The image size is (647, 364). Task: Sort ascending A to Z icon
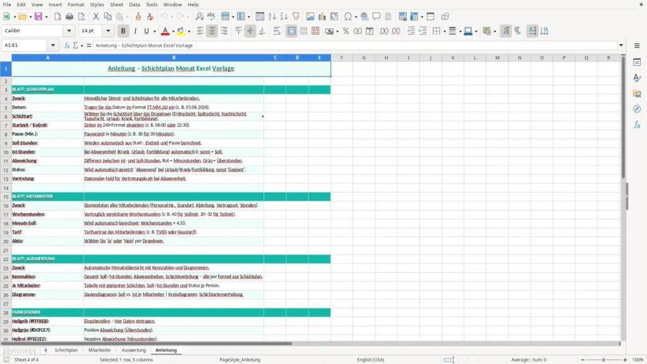[x=272, y=16]
